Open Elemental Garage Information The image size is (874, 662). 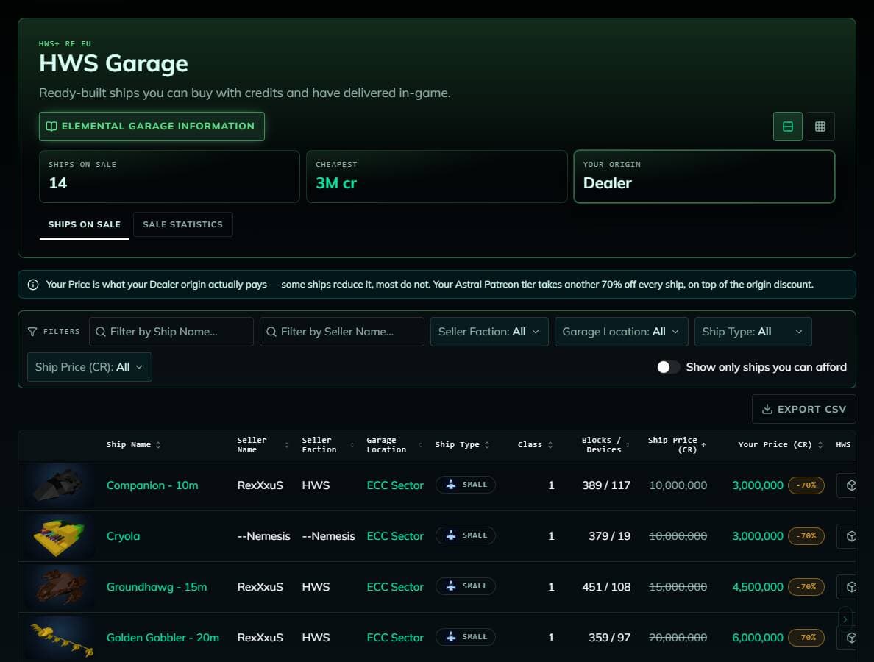pyautogui.click(x=152, y=127)
